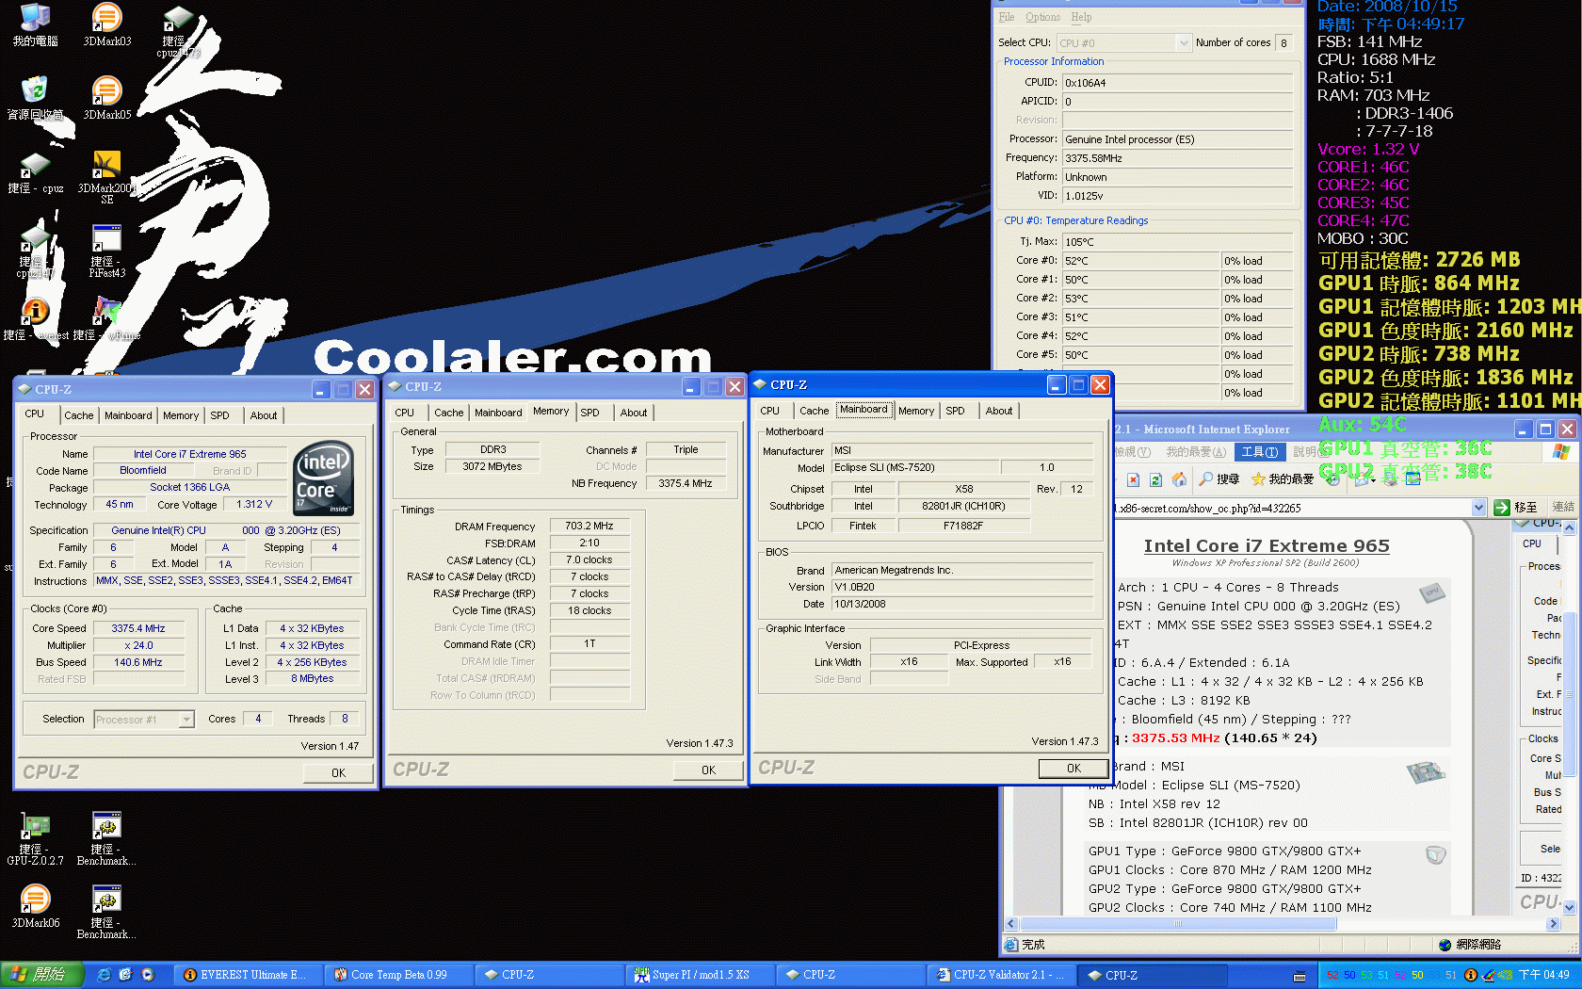The height and width of the screenshot is (989, 1582).
Task: Click the NVIDIA tray icon
Action: pyautogui.click(x=1505, y=975)
